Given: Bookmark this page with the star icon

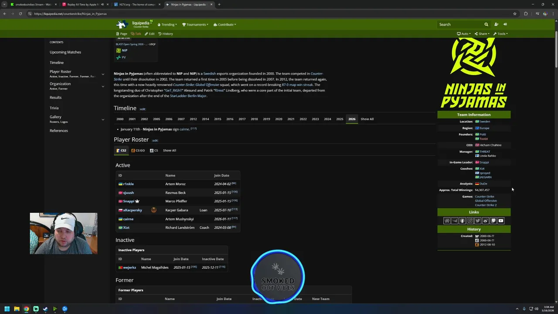Looking at the screenshot, I should (515, 14).
